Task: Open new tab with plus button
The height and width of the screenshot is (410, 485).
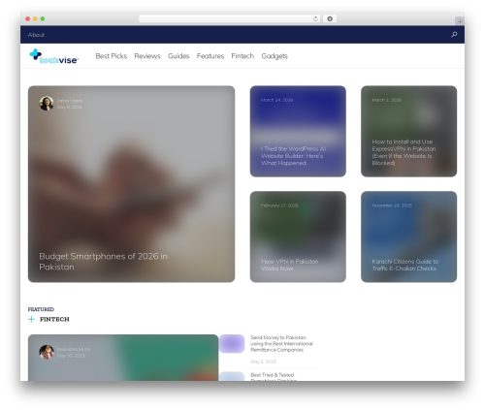Action: (460, 21)
